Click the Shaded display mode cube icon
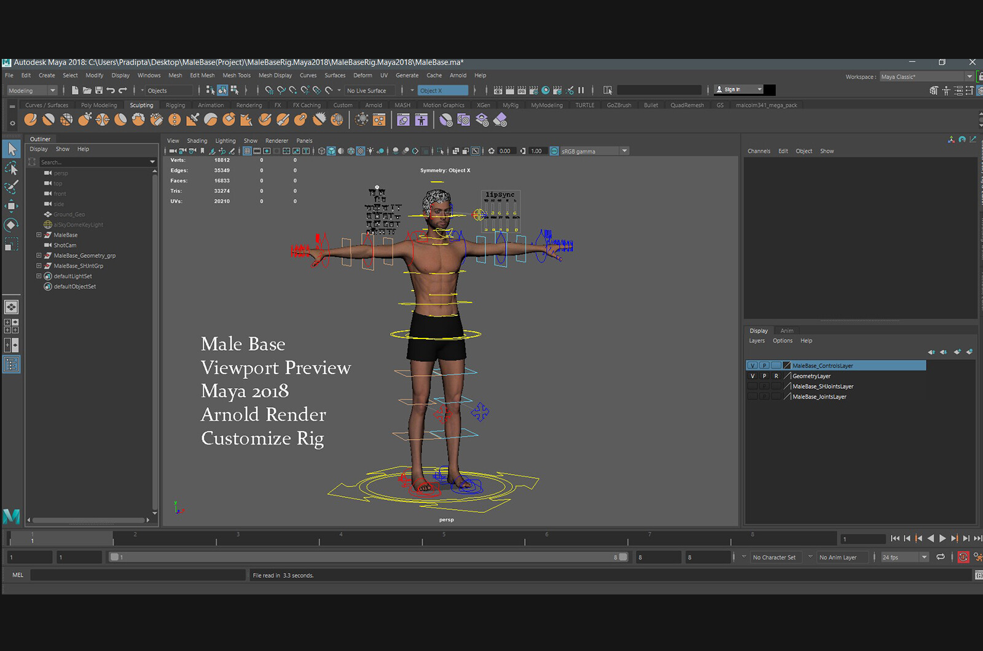Image resolution: width=983 pixels, height=651 pixels. (x=332, y=150)
